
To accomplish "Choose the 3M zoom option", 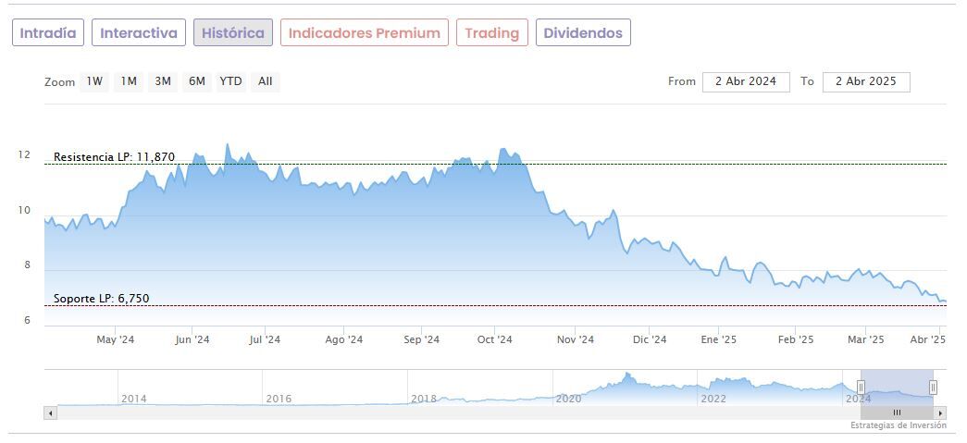I will [163, 81].
